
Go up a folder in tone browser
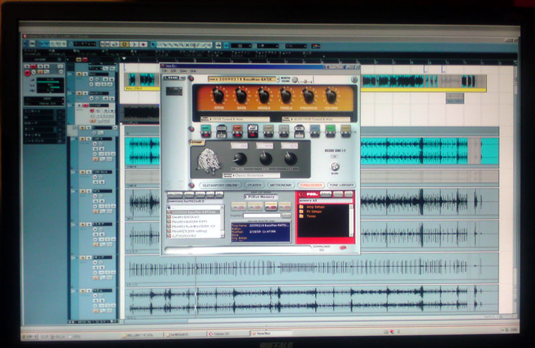pyautogui.click(x=169, y=207)
